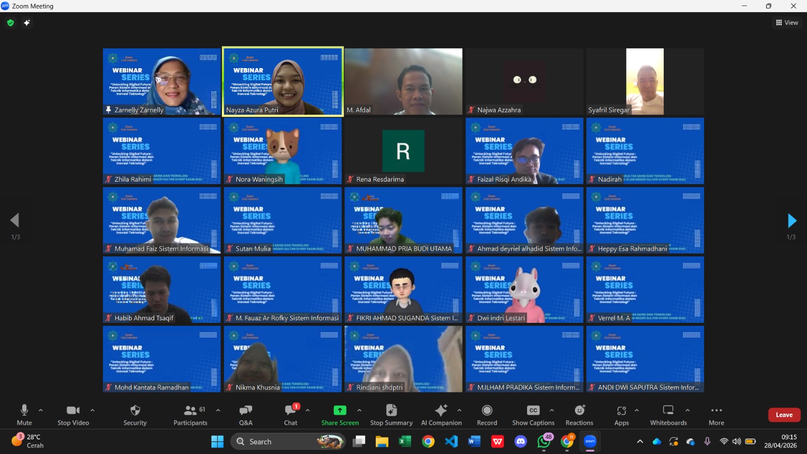Open the Chat panel
The width and height of the screenshot is (807, 454).
pyautogui.click(x=291, y=414)
